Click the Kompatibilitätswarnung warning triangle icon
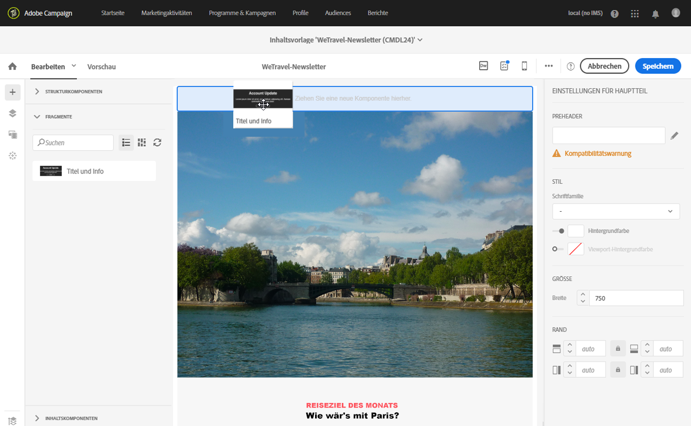 point(557,154)
